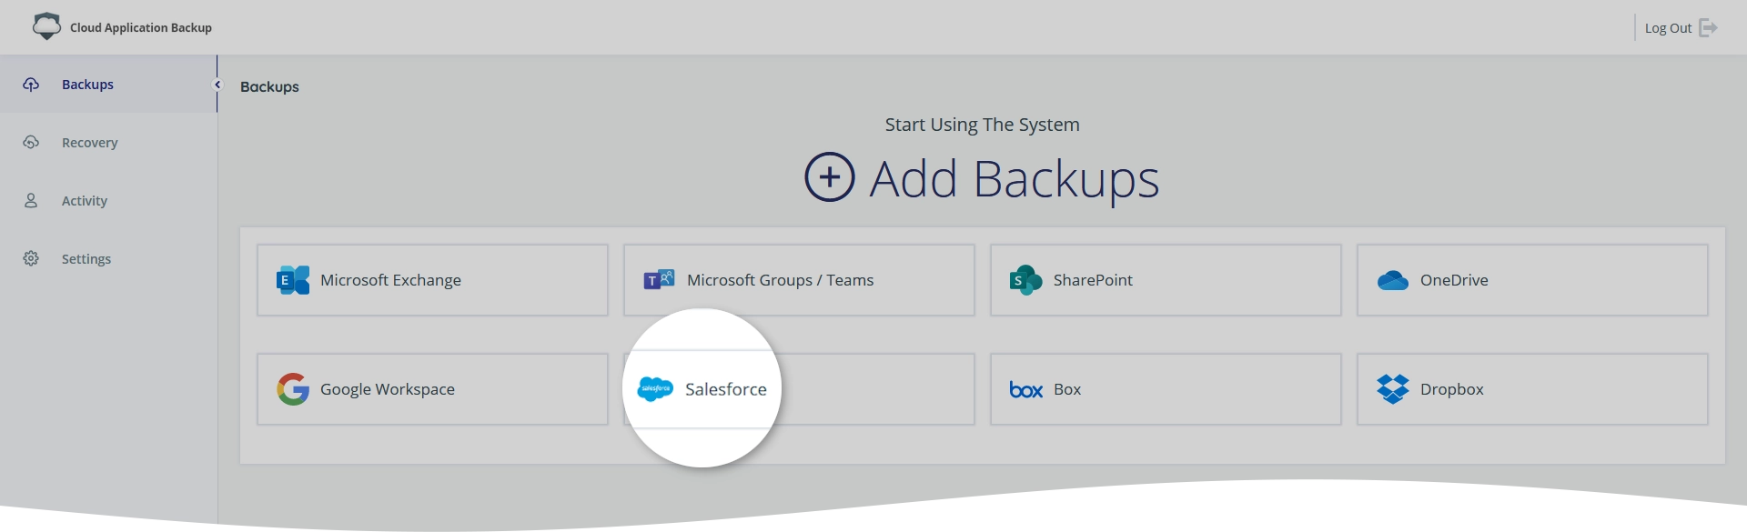Click the SharePoint logo icon
1747x532 pixels.
pos(1026,280)
